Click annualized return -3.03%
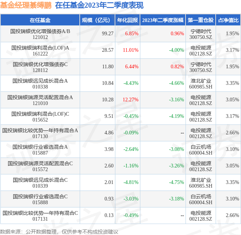 pyautogui.click(x=131, y=199)
